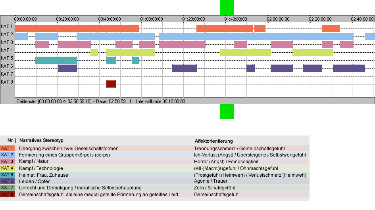Click 'Übergang zwischen zwei Gesellschaftsformen' text
Viewport: 375px width, 210px height.
tap(69, 149)
